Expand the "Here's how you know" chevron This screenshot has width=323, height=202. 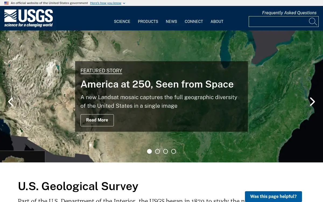coord(124,3)
